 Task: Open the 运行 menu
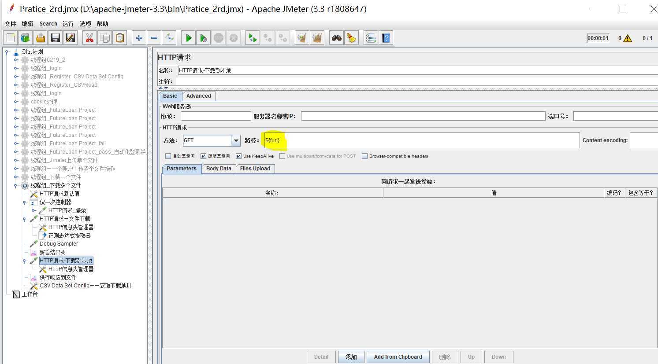coord(68,24)
